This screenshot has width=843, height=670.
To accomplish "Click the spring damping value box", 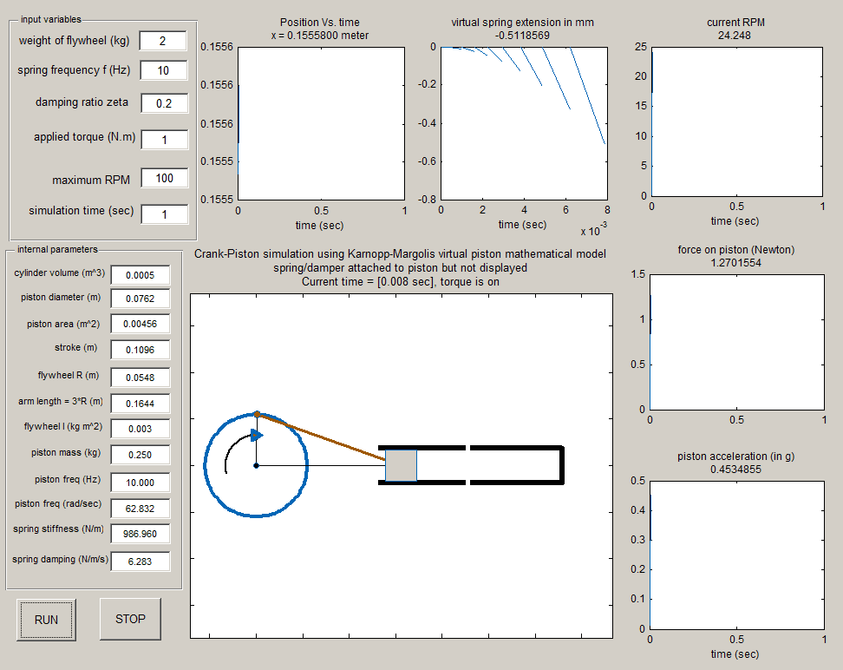I will click(x=140, y=562).
